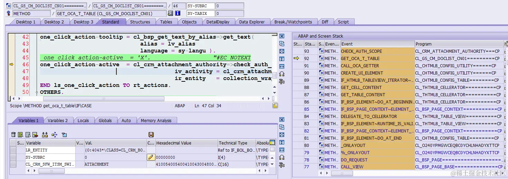Maximize the variables tool to full screen
The width and height of the screenshot is (508, 179).
point(282,135)
